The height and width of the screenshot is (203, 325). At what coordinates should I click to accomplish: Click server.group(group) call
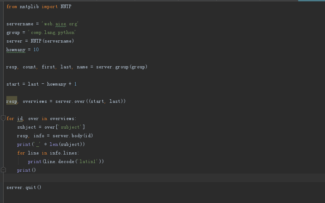[121, 67]
